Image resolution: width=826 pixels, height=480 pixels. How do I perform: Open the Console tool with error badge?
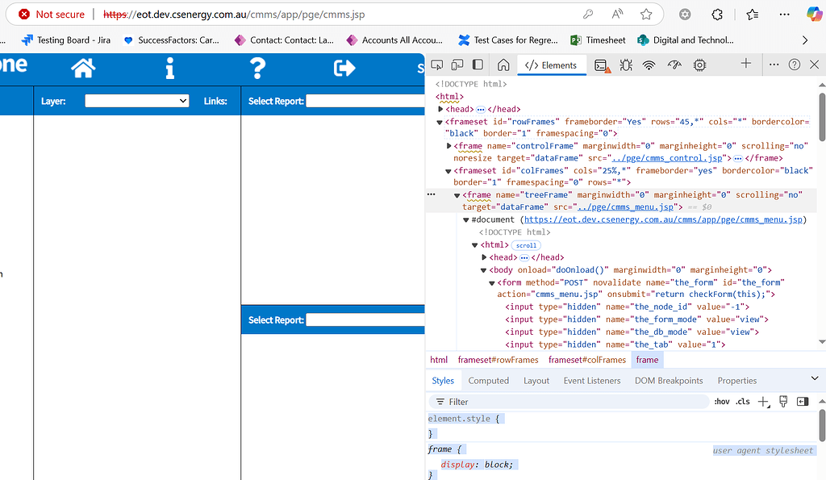point(600,64)
